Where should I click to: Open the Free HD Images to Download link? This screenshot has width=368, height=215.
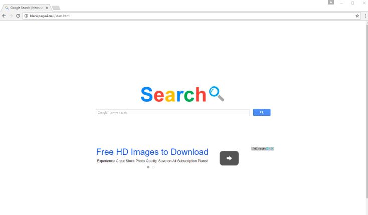(x=152, y=152)
